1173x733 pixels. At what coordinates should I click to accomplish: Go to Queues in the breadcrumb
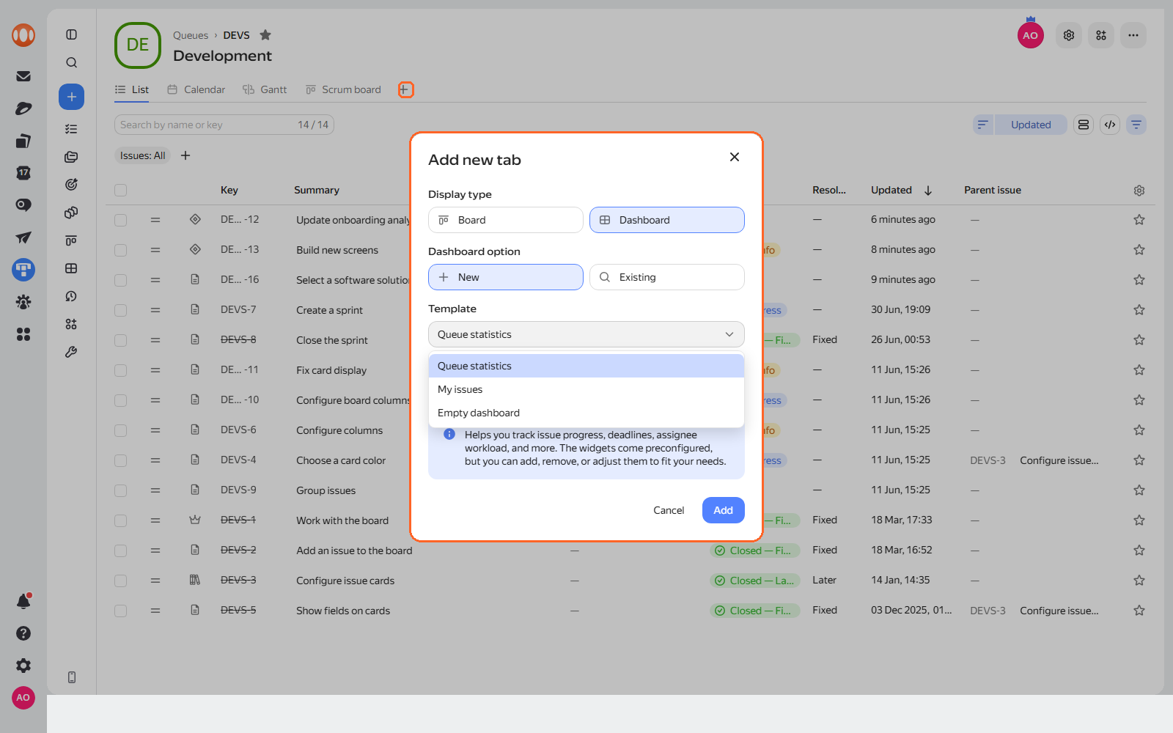(x=191, y=35)
